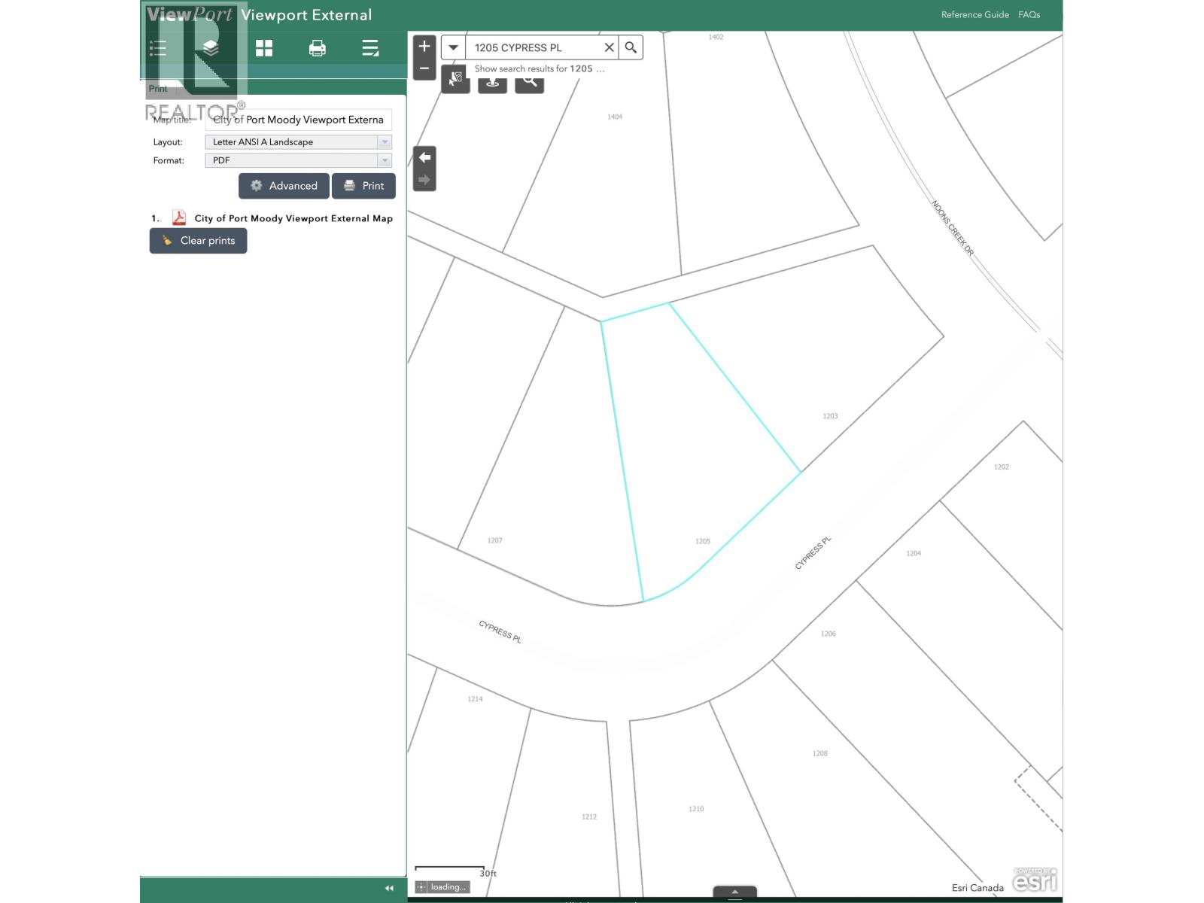
Task: Activate the select features tool
Action: pyautogui.click(x=456, y=79)
